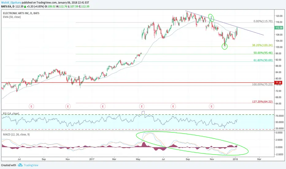Click the '88.00' price axis label
The width and height of the screenshot is (286, 169).
279,66
